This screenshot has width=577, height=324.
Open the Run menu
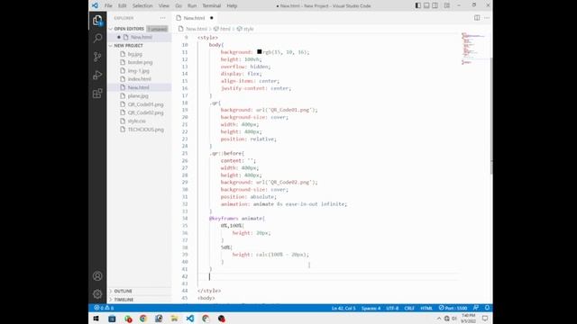tap(192, 6)
